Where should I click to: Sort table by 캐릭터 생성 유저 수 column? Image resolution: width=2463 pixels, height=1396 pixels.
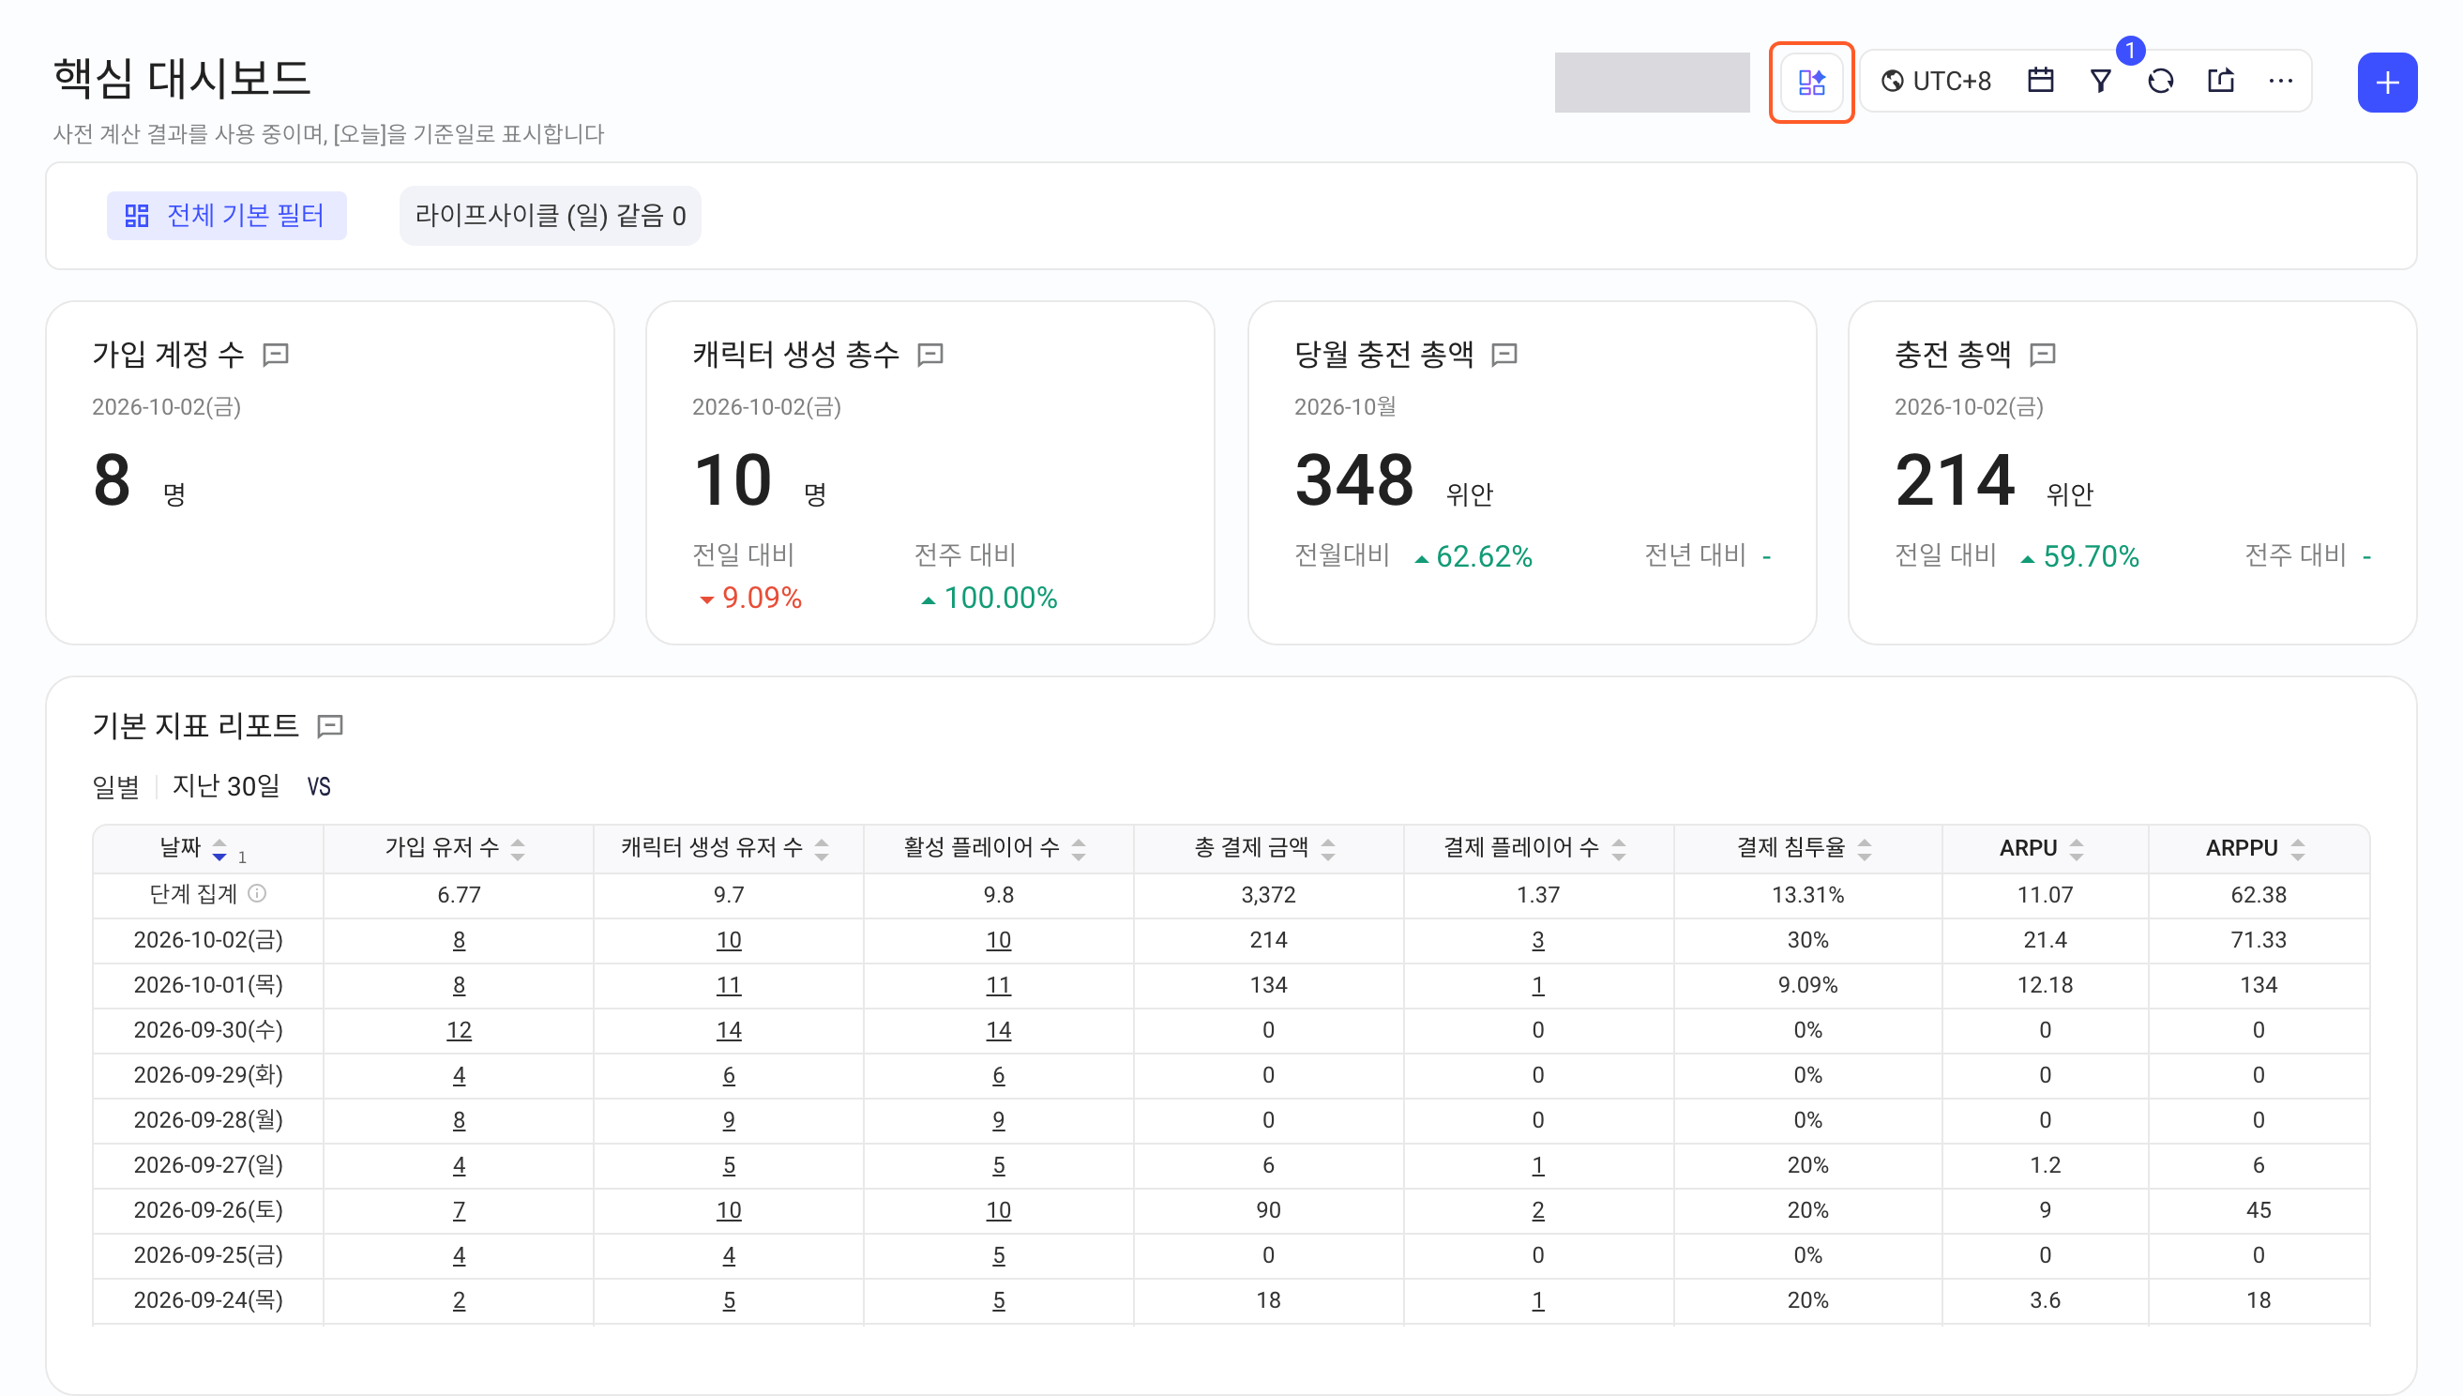823,849
